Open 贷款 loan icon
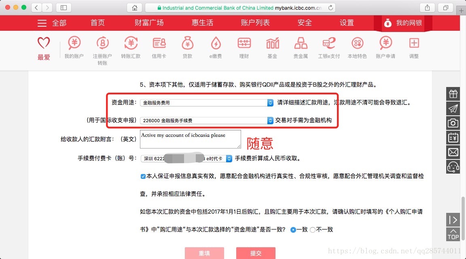Image resolution: width=466 pixels, height=259 pixels. [x=188, y=43]
